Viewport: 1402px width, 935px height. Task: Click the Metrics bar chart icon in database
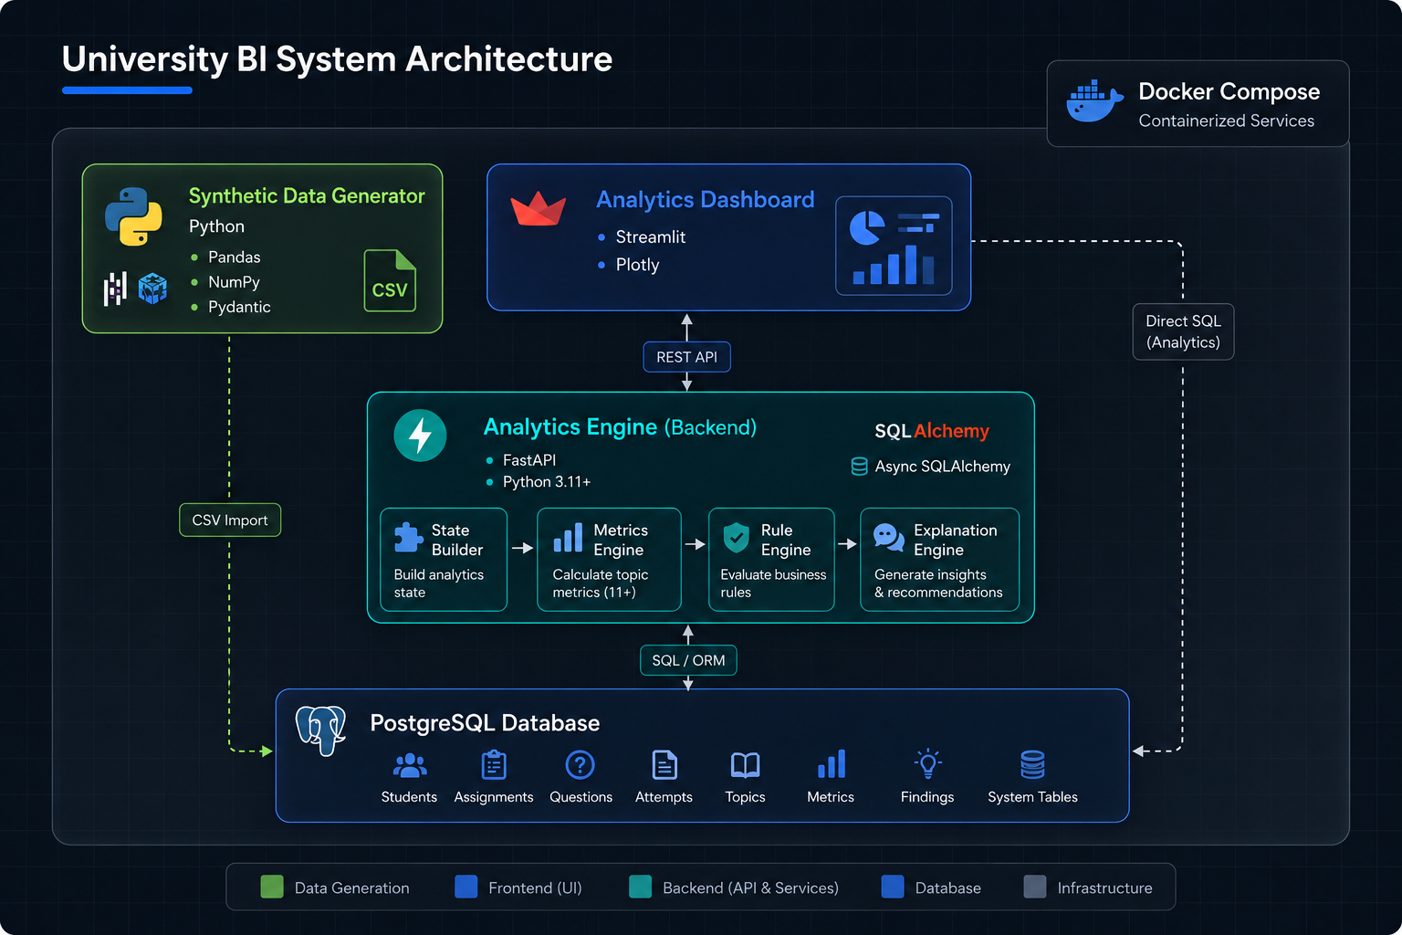click(x=832, y=763)
